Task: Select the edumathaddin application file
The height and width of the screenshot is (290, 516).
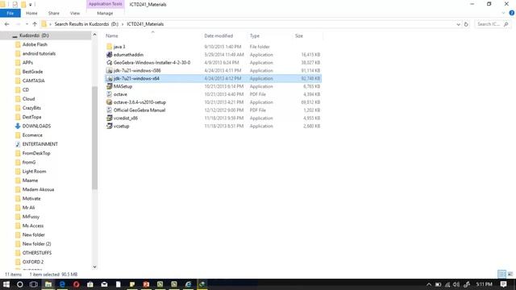Action: click(128, 55)
